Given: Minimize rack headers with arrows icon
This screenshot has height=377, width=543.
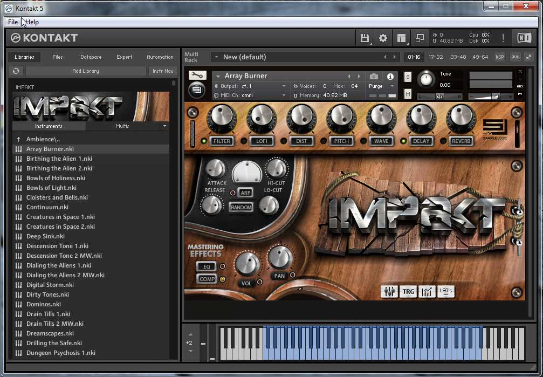Looking at the screenshot, I should (528, 57).
